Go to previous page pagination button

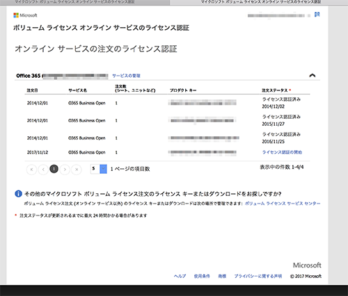(43, 170)
